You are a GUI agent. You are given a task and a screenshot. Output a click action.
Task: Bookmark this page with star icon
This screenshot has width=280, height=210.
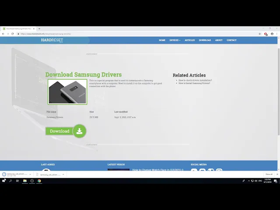tap(259, 34)
